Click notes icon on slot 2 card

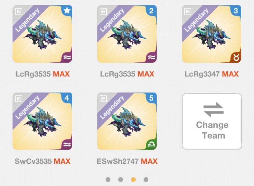103,11
